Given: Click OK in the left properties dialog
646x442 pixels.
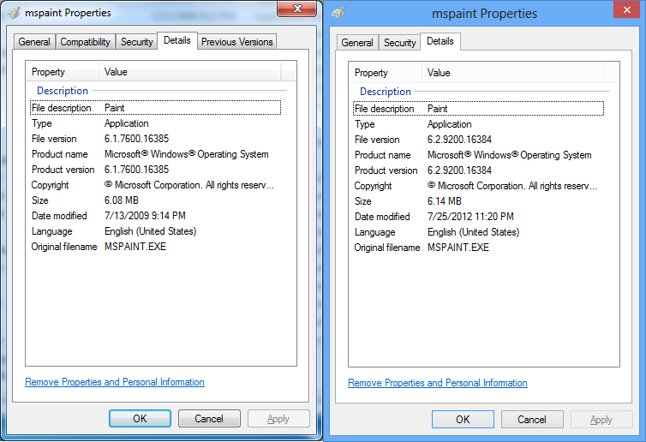Looking at the screenshot, I should (140, 419).
